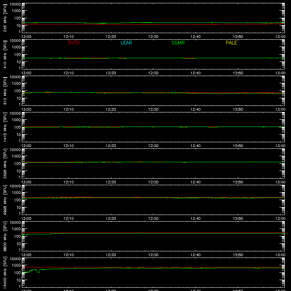Click the 12:00 time label under the 1415 MHz plot

tap(26, 146)
